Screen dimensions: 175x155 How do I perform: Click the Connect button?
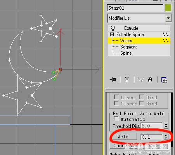coord(123,146)
